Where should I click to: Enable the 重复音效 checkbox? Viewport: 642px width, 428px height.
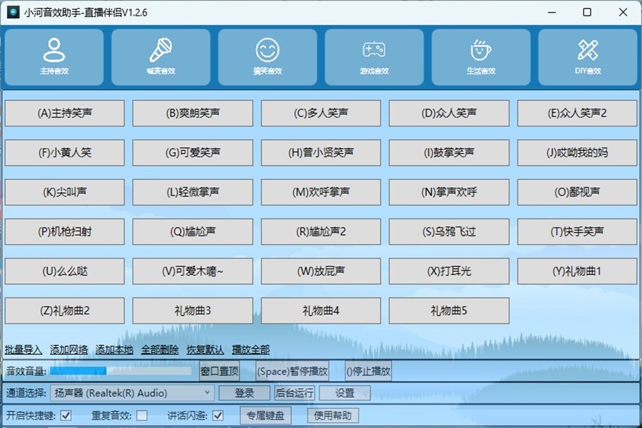tap(142, 415)
